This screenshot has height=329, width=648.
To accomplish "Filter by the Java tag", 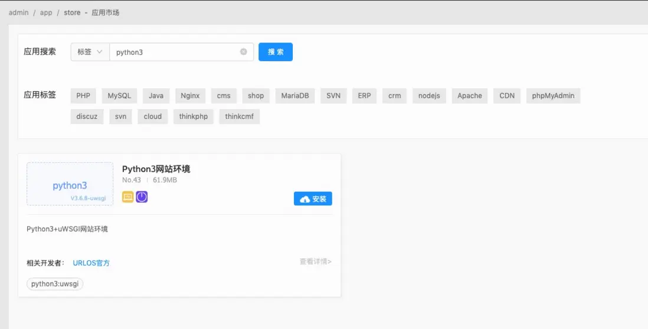I will pos(156,96).
